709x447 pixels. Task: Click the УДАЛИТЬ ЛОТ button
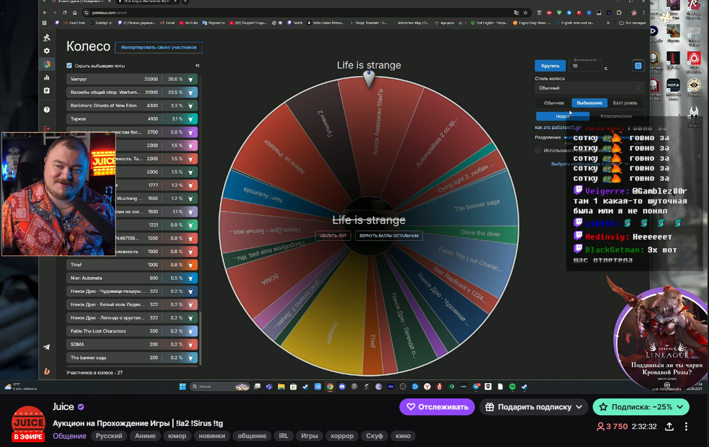coord(333,235)
